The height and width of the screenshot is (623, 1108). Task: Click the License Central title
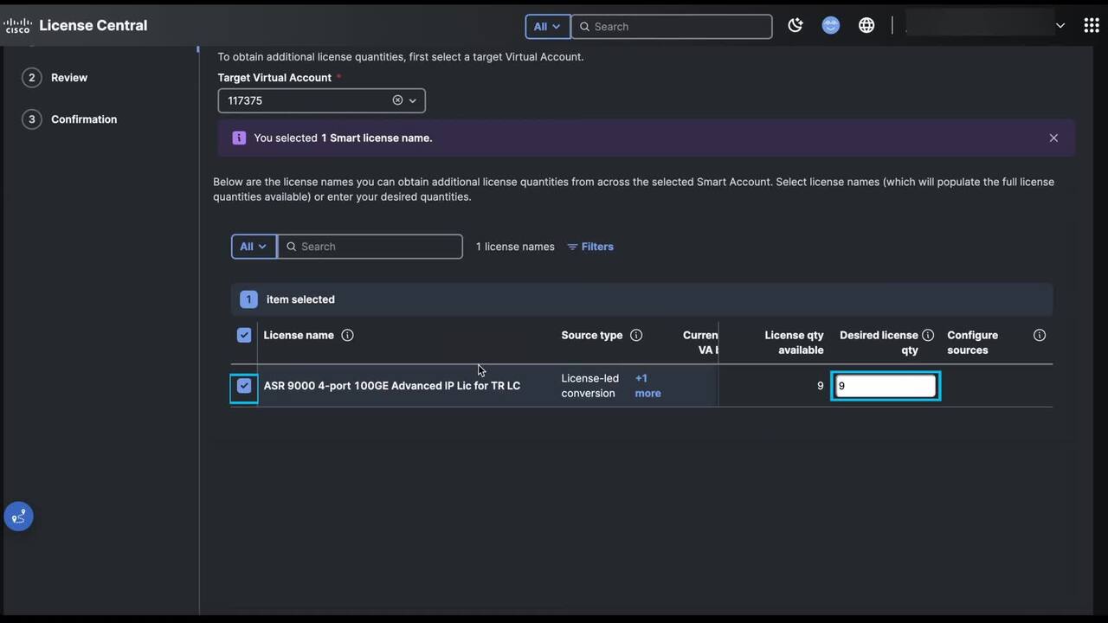(x=93, y=25)
